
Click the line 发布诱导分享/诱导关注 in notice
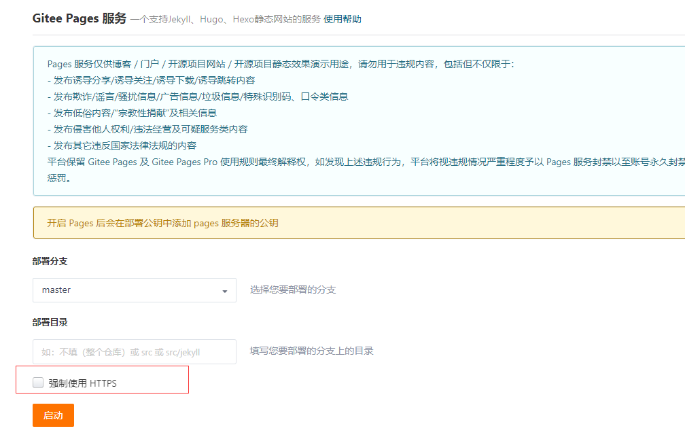coord(151,80)
